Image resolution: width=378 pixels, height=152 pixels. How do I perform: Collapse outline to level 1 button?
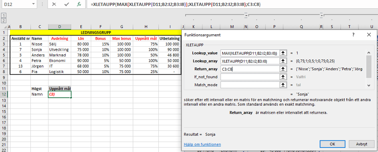(4, 16)
